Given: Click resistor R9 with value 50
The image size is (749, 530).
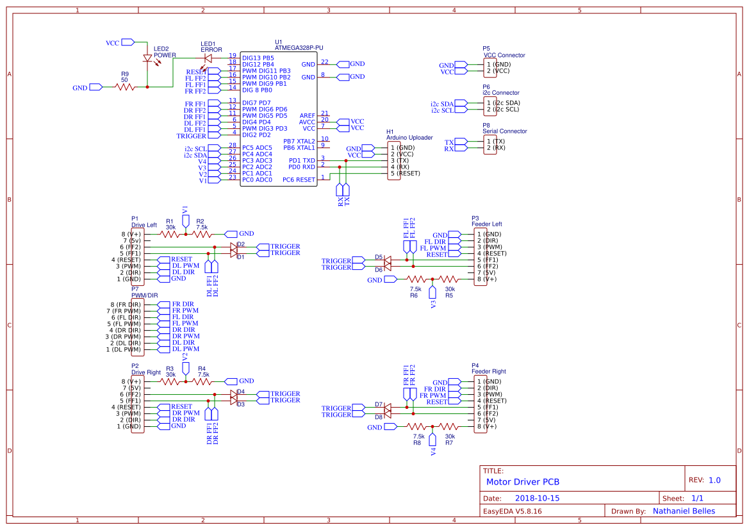Looking at the screenshot, I should coord(126,87).
